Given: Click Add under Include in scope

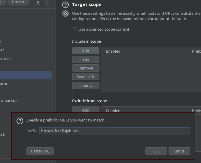Looking at the screenshot, I should tap(86, 51).
